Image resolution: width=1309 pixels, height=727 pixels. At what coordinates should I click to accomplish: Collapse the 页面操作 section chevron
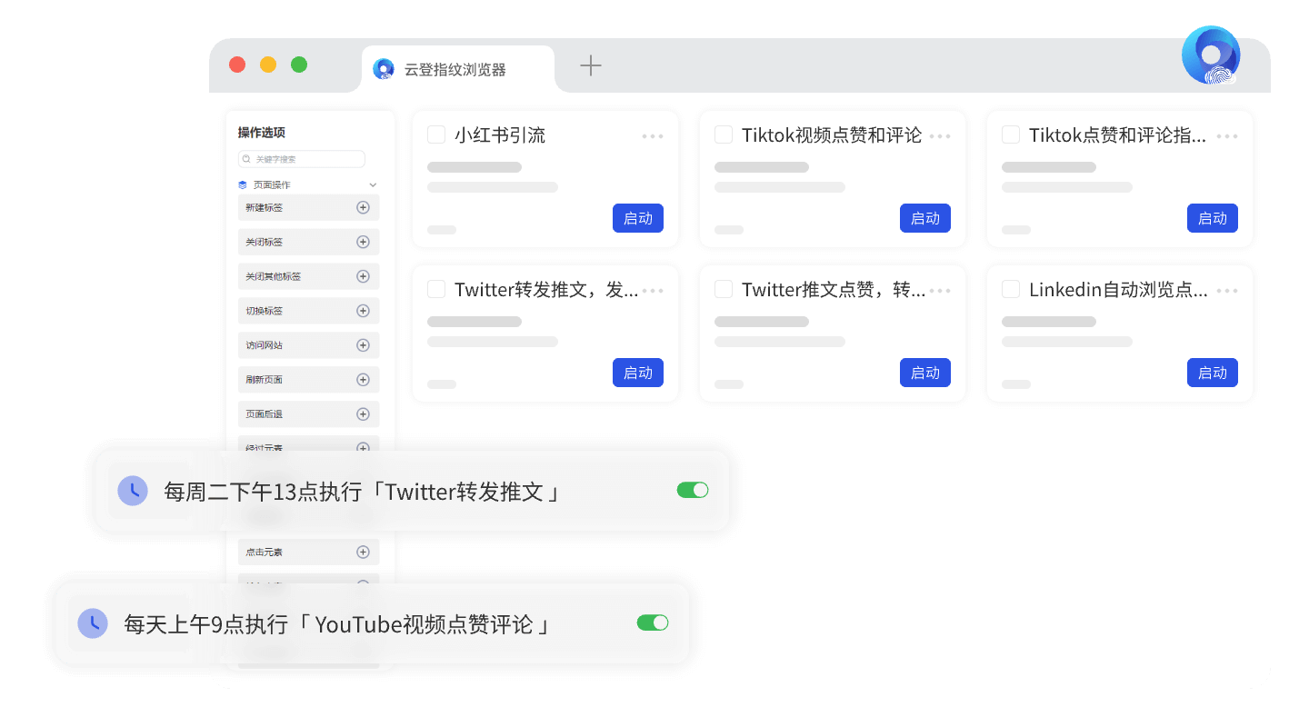coord(373,184)
